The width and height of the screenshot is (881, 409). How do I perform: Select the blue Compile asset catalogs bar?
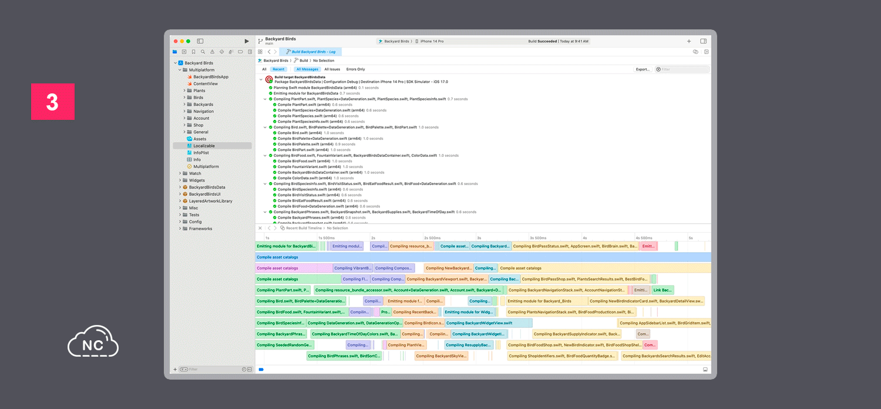[483, 257]
